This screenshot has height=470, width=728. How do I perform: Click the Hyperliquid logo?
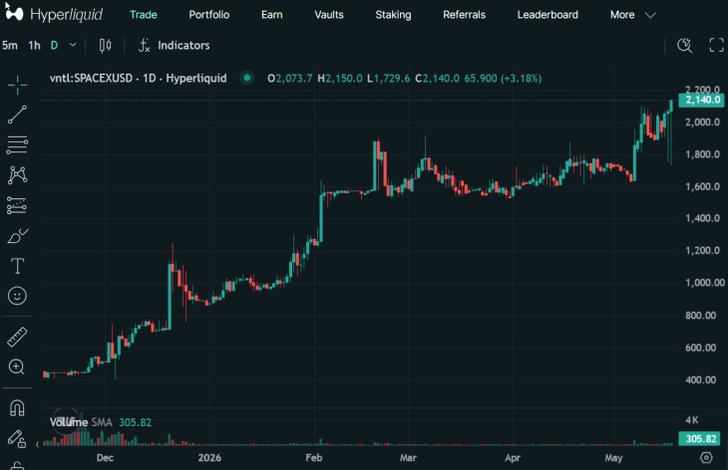point(54,14)
